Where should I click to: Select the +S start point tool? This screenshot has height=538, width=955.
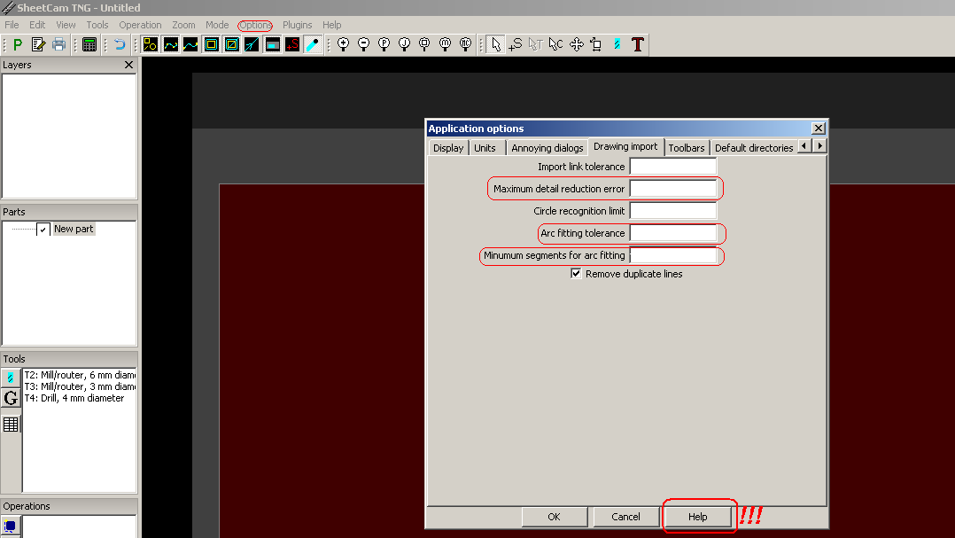pyautogui.click(x=516, y=44)
